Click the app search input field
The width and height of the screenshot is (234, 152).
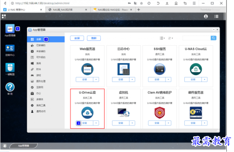pyautogui.click(x=196, y=38)
